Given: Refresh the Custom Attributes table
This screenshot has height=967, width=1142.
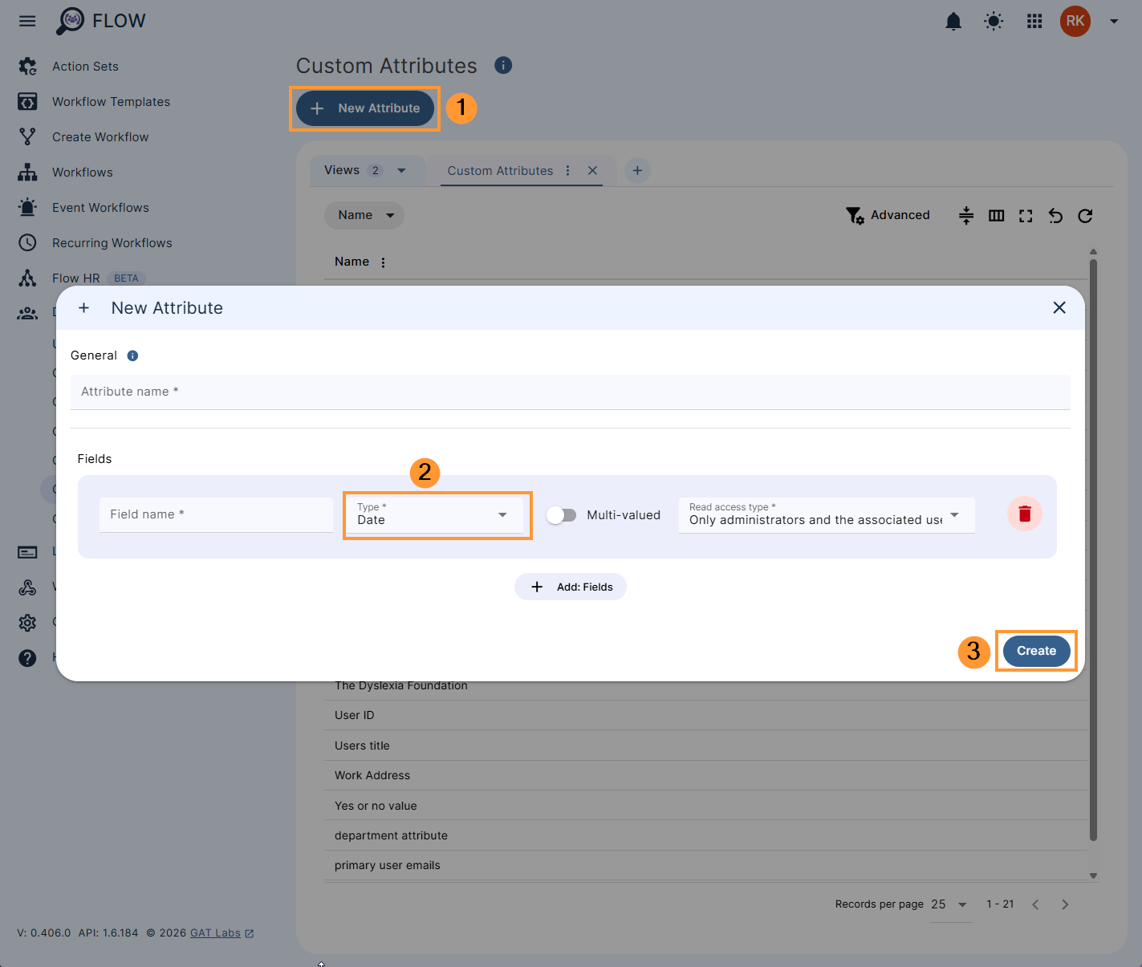Looking at the screenshot, I should [1085, 215].
